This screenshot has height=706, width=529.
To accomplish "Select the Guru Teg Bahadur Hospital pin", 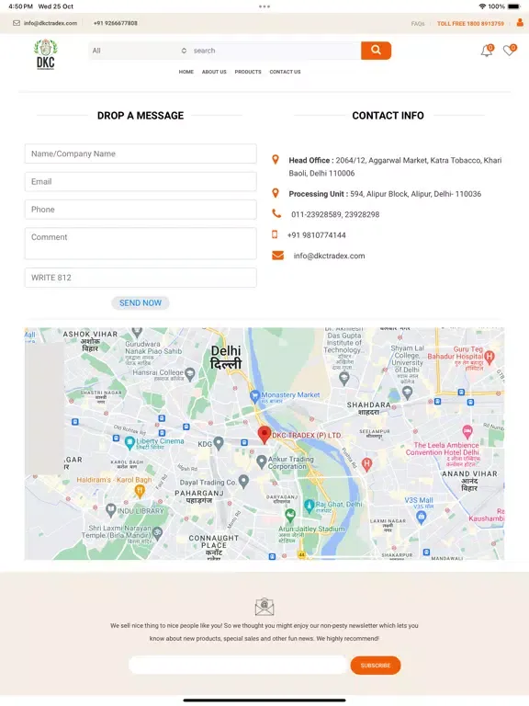I will point(490,357).
